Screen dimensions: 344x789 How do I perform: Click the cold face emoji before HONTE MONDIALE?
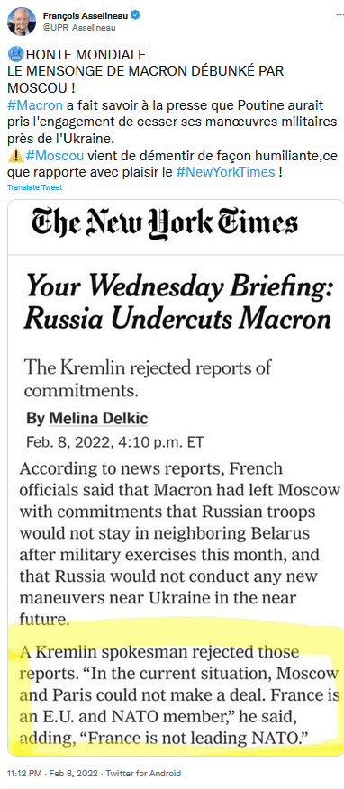[x=15, y=54]
